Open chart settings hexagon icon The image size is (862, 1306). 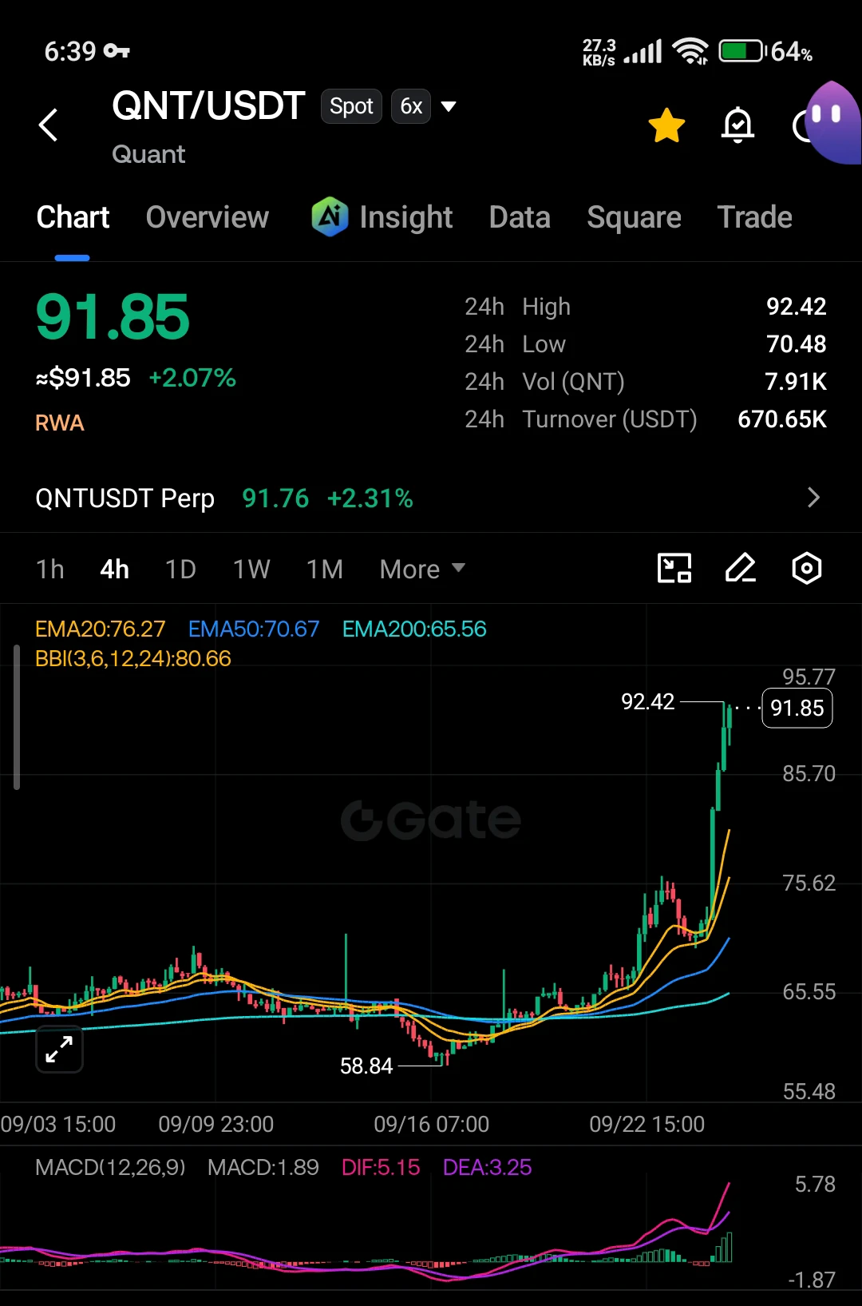[x=807, y=568]
